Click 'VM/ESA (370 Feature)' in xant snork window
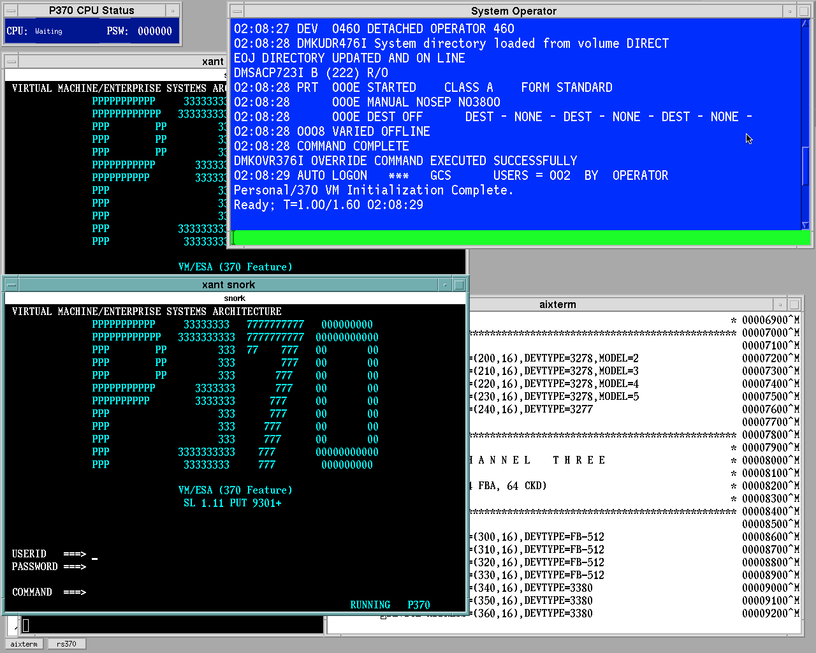The image size is (816, 653). [x=235, y=490]
